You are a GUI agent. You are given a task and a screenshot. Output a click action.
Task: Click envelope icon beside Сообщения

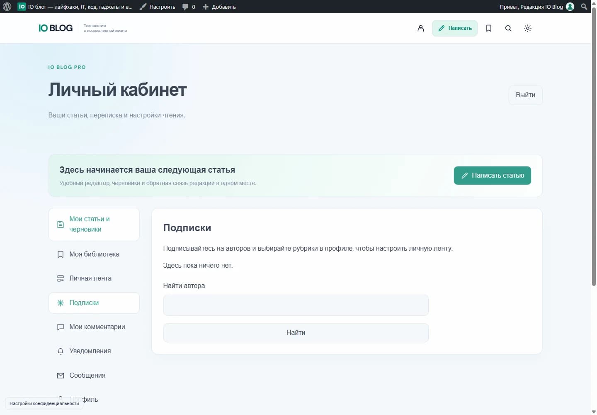pyautogui.click(x=61, y=376)
